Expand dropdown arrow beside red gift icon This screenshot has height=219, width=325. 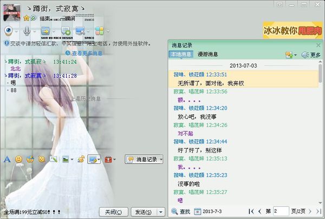pyautogui.click(x=114, y=160)
